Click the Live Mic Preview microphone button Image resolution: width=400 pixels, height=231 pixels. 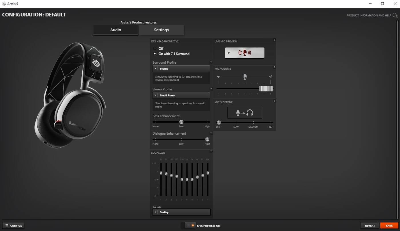(x=245, y=53)
